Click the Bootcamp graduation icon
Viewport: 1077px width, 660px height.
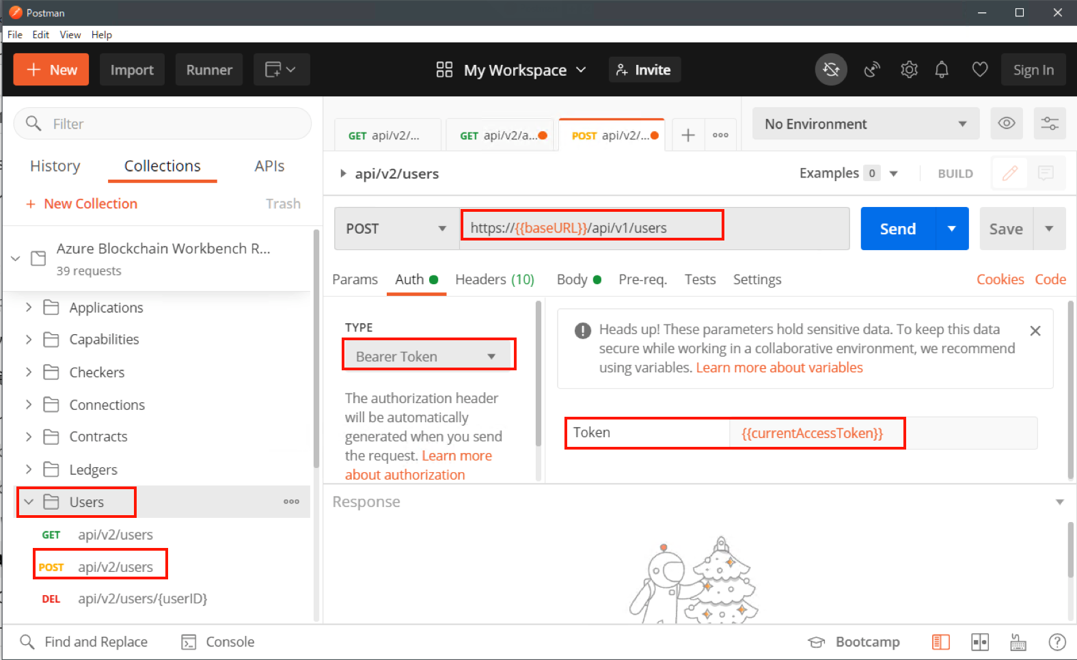[816, 642]
